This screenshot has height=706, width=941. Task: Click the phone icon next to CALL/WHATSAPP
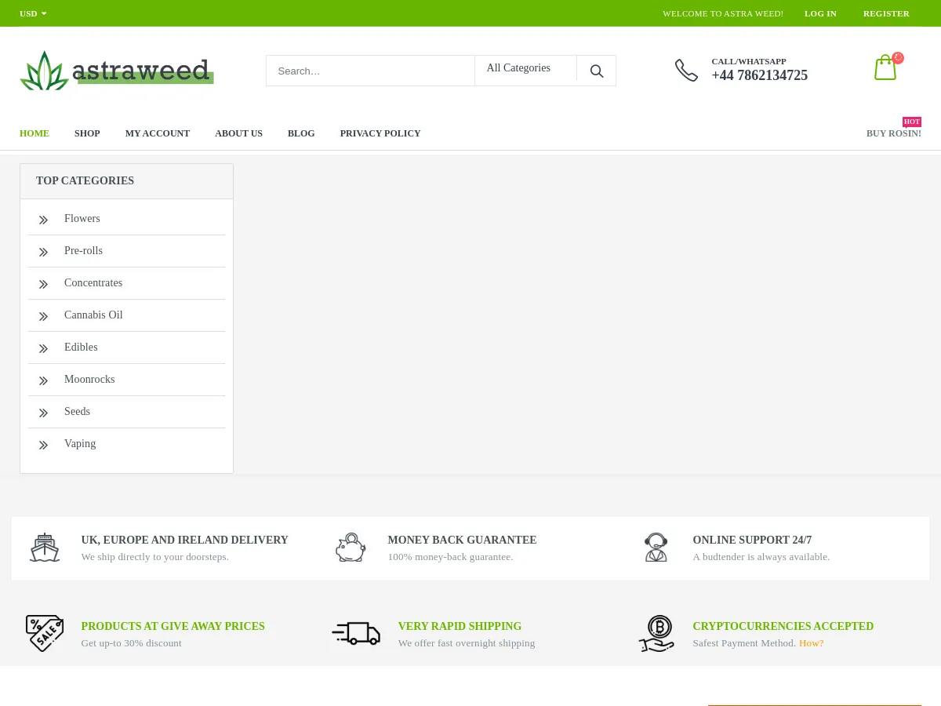686,70
